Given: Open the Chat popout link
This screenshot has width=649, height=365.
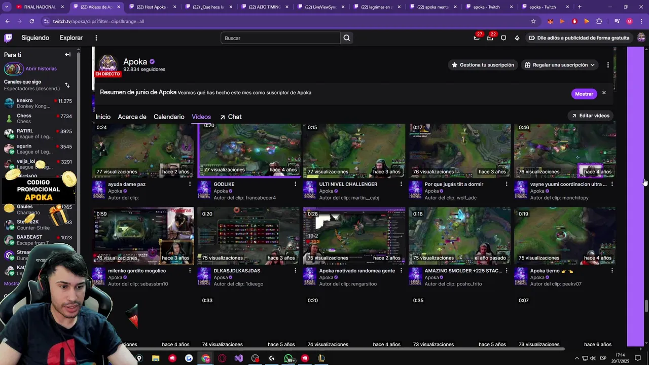Looking at the screenshot, I should pos(230,117).
